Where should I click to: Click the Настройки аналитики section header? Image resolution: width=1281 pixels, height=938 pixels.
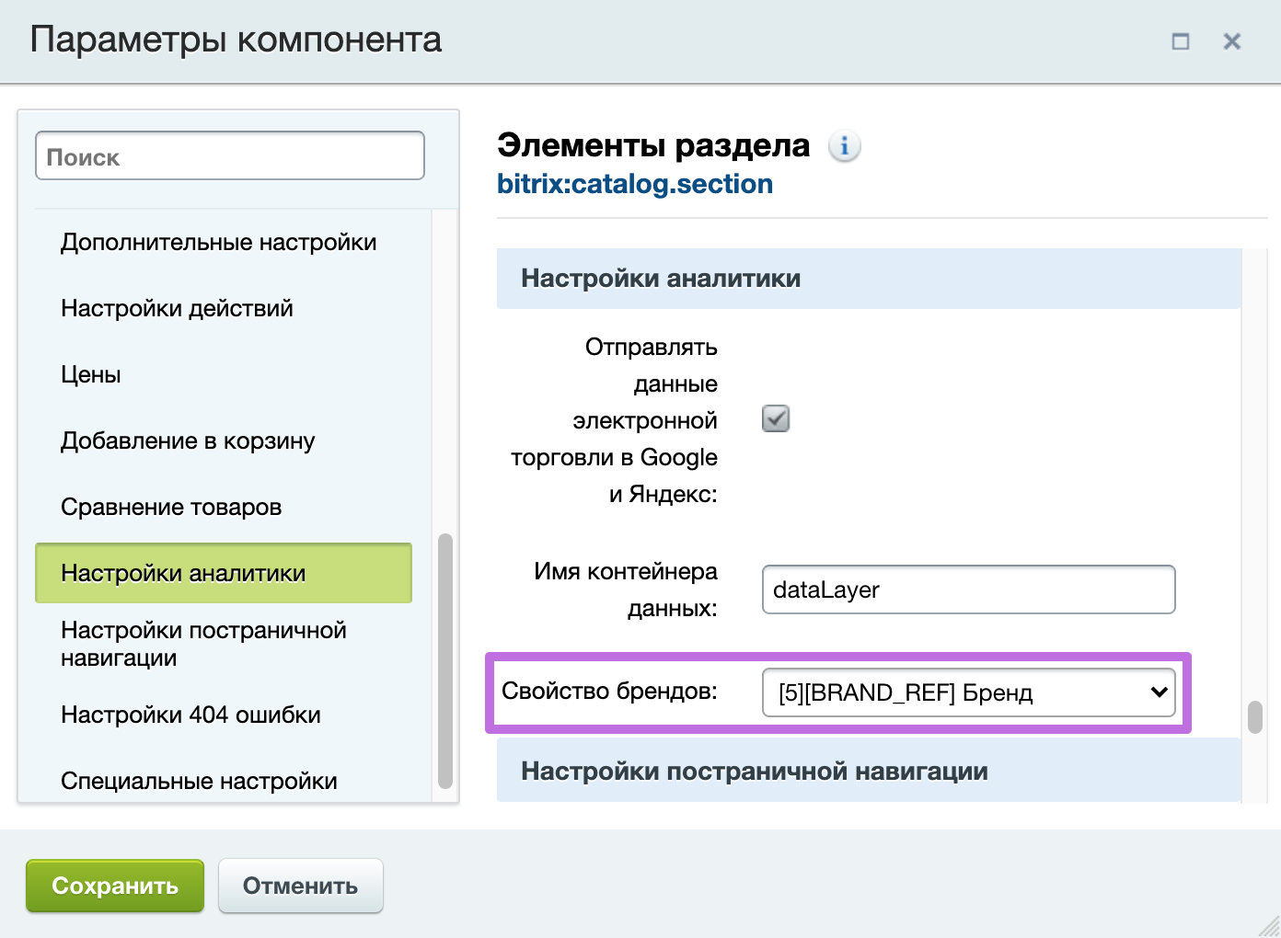click(x=869, y=279)
